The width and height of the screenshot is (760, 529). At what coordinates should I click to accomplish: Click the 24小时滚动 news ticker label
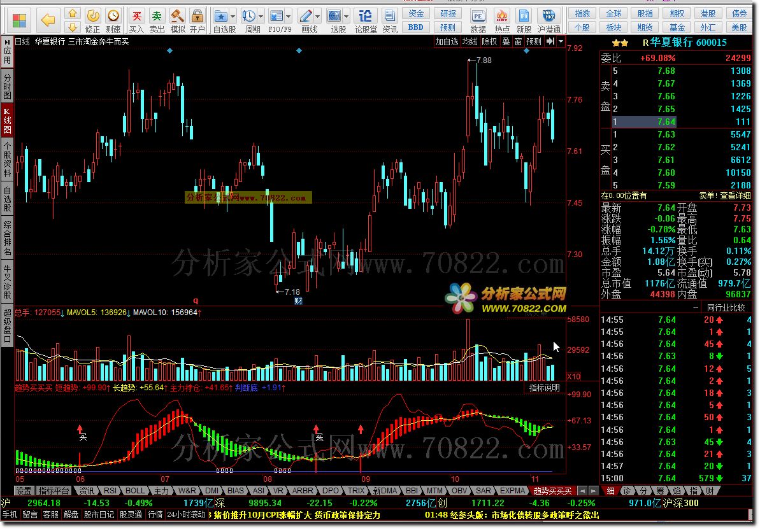(x=185, y=514)
